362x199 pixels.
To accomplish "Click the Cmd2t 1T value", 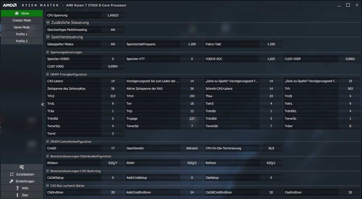I will (113, 148).
